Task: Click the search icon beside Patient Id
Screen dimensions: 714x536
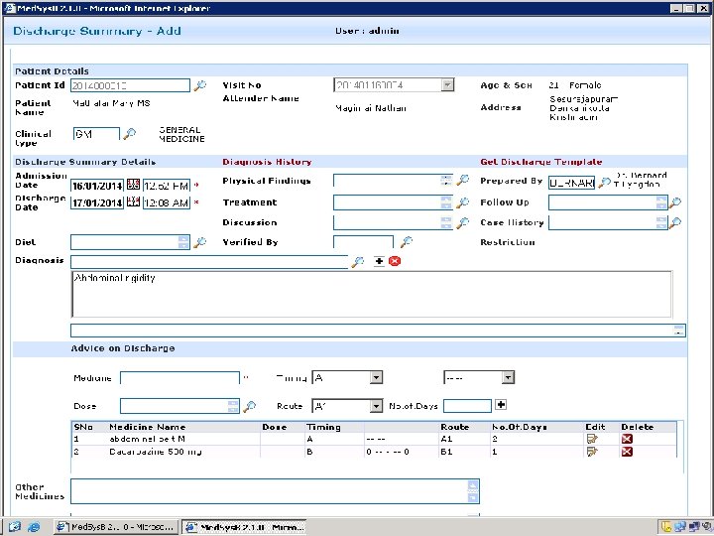Action: (x=200, y=86)
